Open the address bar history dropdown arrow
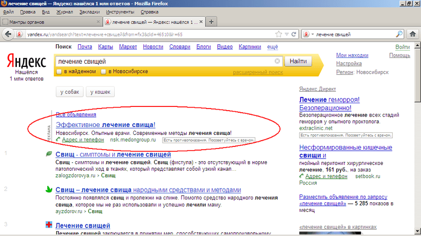 pyautogui.click(x=287, y=34)
